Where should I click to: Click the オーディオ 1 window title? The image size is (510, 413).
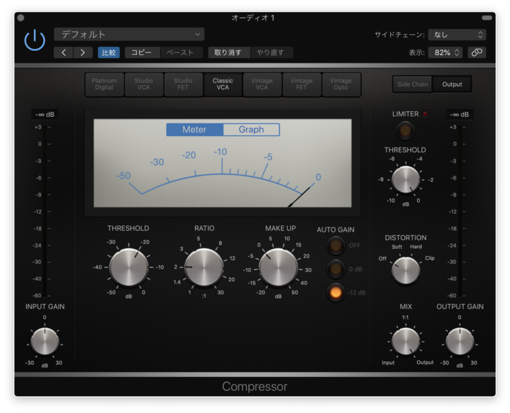(253, 18)
